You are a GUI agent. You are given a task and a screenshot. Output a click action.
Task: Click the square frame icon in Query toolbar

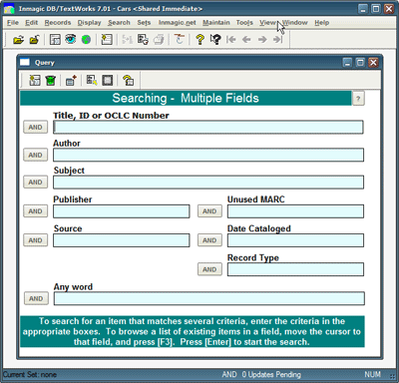pyautogui.click(x=107, y=80)
